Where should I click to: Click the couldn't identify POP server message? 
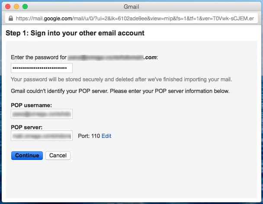click(120, 91)
